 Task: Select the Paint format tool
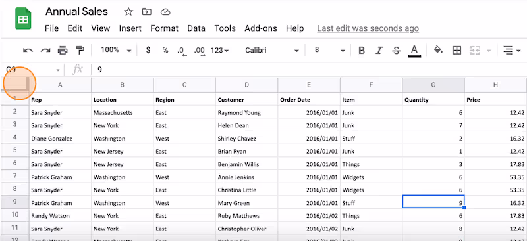coord(80,51)
